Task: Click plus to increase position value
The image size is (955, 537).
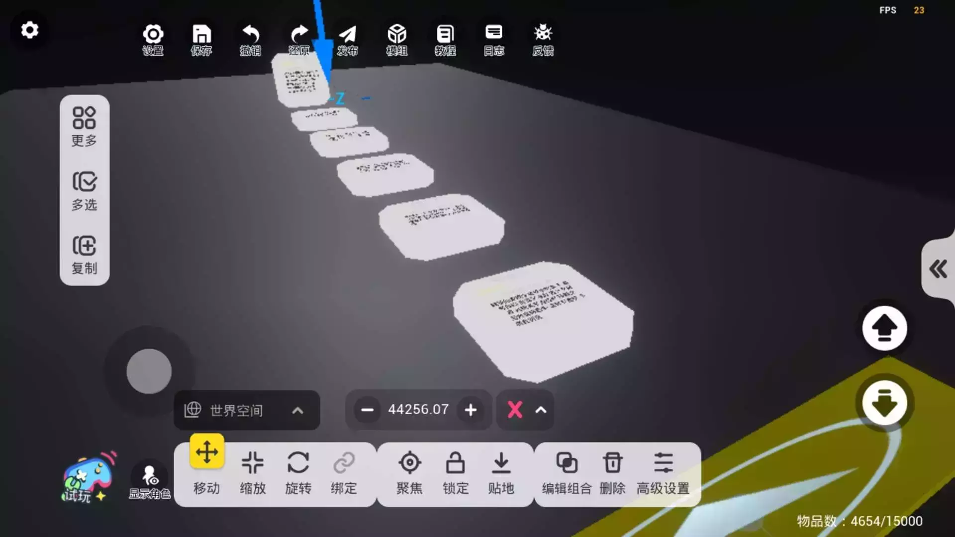Action: click(470, 410)
